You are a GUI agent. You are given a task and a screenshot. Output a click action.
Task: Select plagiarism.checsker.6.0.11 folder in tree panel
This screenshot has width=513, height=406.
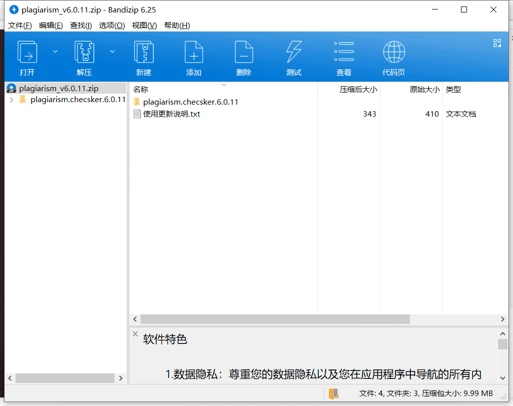[78, 100]
